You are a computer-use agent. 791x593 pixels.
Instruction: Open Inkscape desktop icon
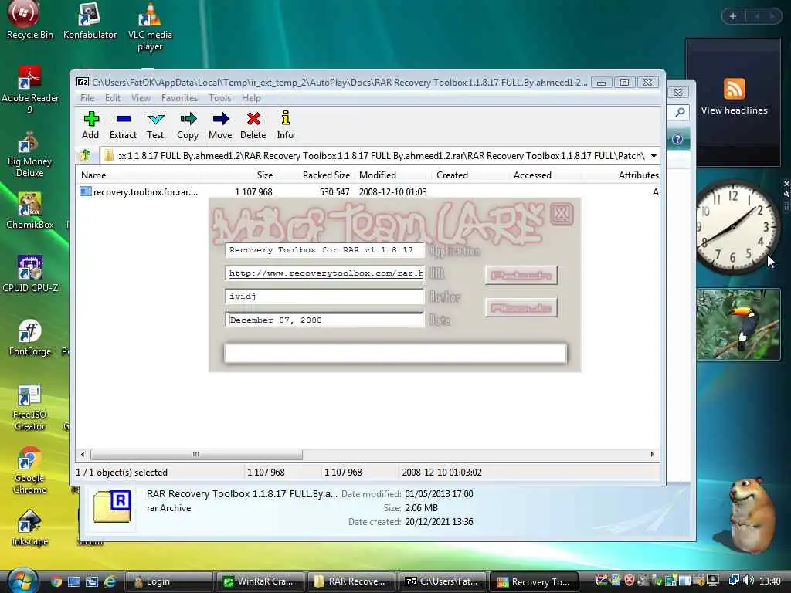(x=30, y=527)
